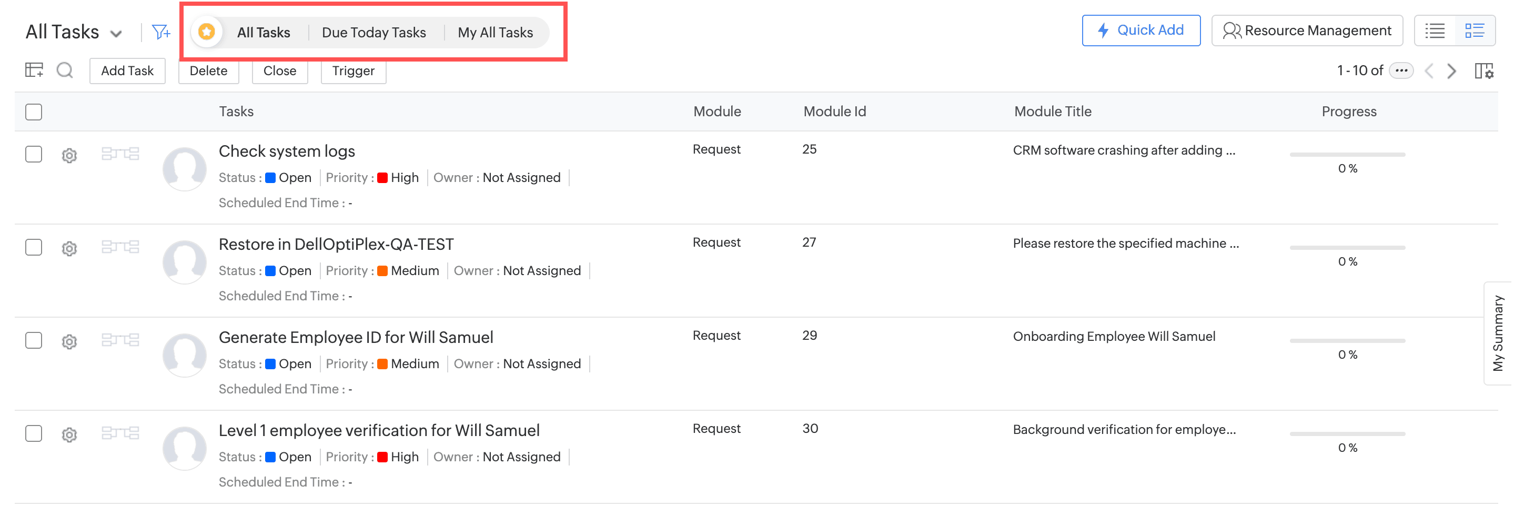Expand the total count ellipsis button

1401,70
